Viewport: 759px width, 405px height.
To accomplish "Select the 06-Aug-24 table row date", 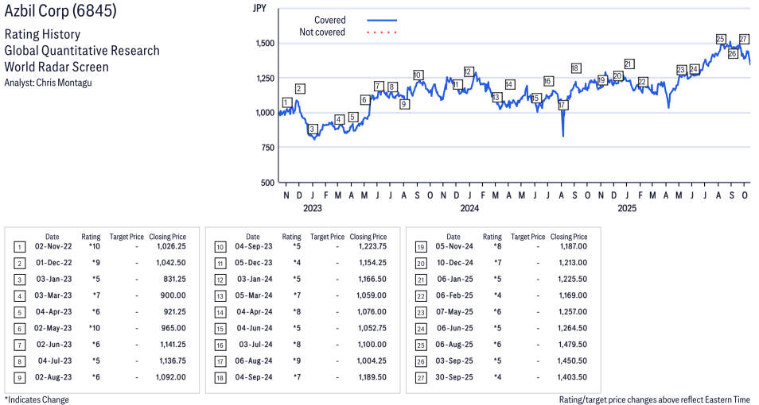I will 252,360.
